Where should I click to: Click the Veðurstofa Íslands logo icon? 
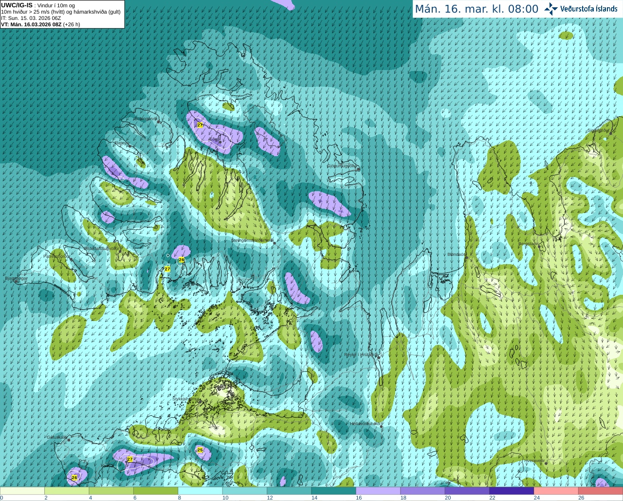point(551,8)
